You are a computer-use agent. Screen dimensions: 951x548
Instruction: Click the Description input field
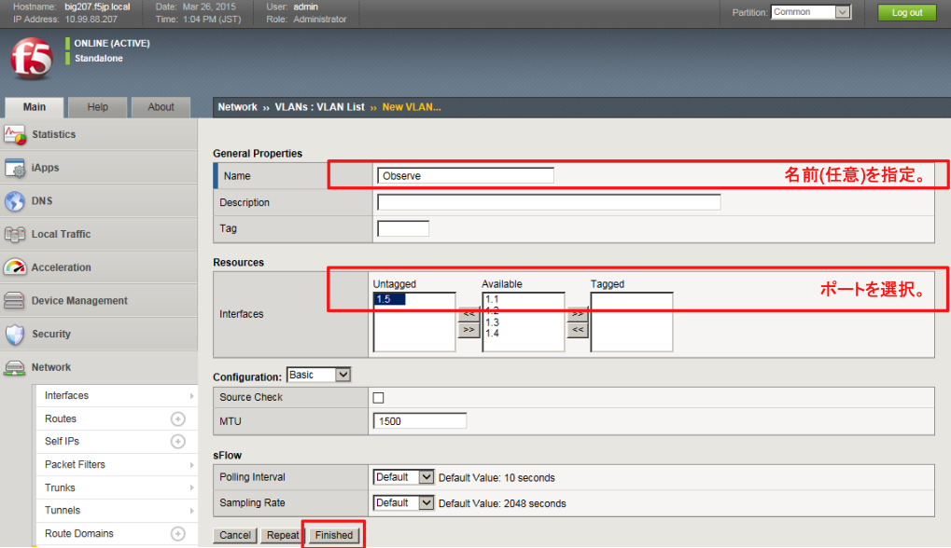[549, 202]
